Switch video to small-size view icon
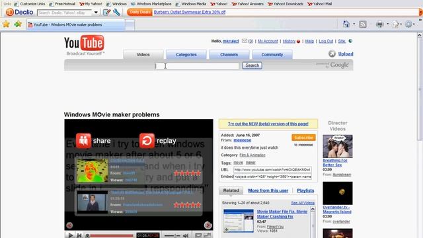423x238 pixels. point(198,235)
